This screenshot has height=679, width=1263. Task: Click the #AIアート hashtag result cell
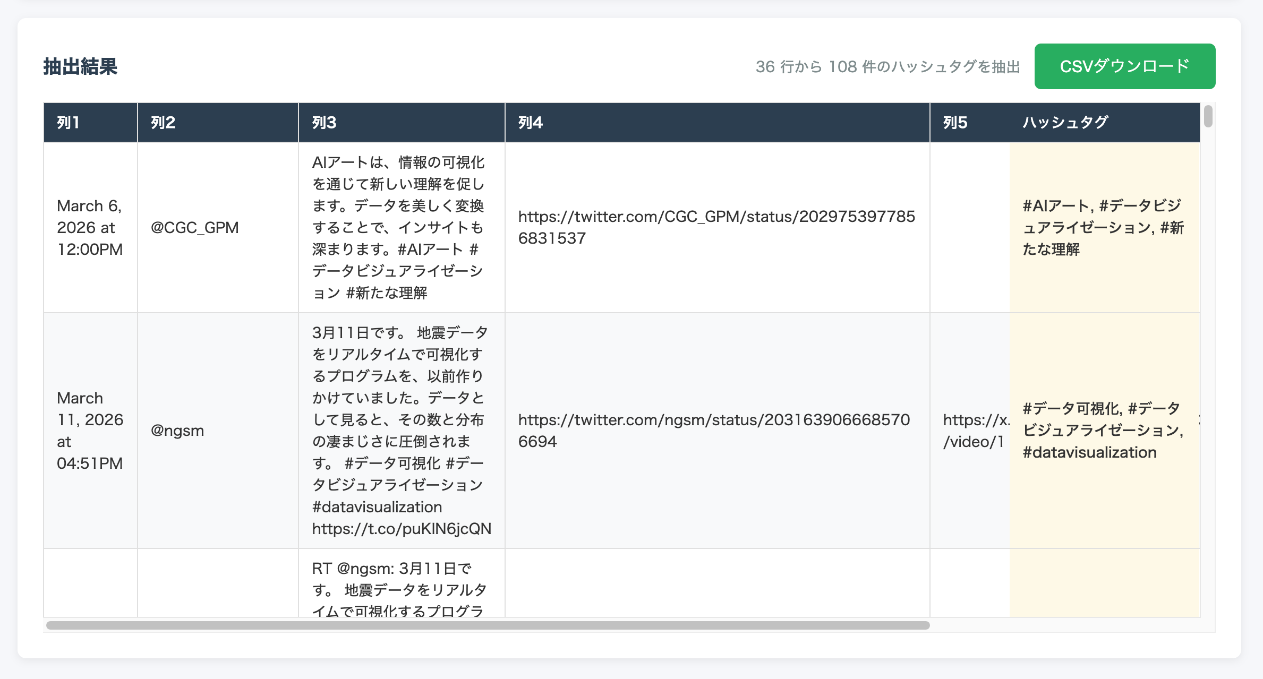pos(1103,228)
